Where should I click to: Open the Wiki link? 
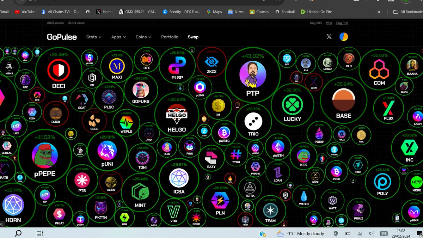tap(329, 23)
